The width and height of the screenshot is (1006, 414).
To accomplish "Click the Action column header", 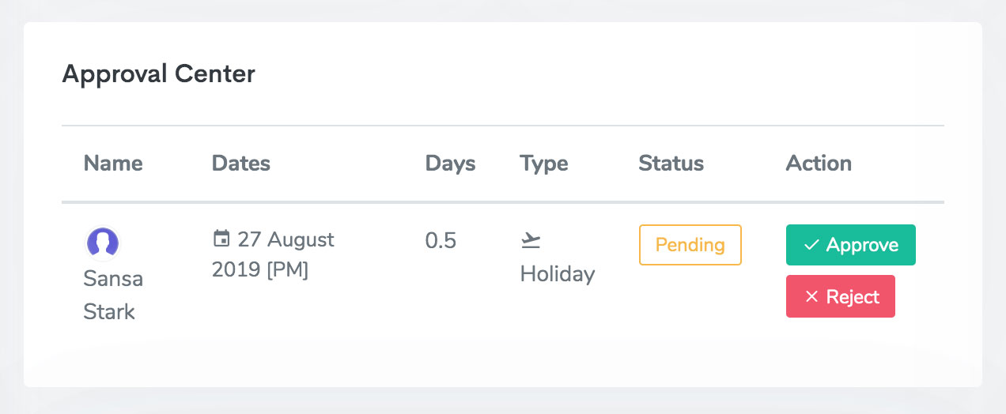I will (819, 164).
